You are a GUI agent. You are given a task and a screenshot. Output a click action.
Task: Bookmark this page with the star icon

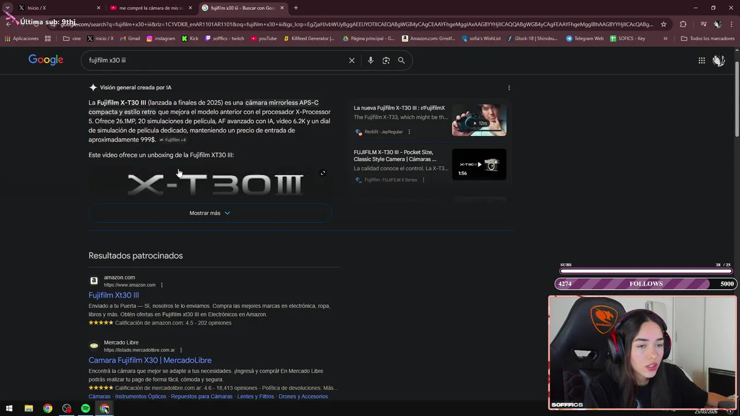click(664, 24)
